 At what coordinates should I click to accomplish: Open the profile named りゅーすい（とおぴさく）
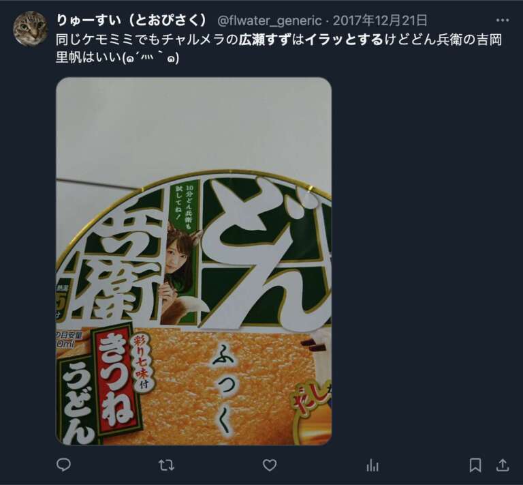tap(132, 20)
